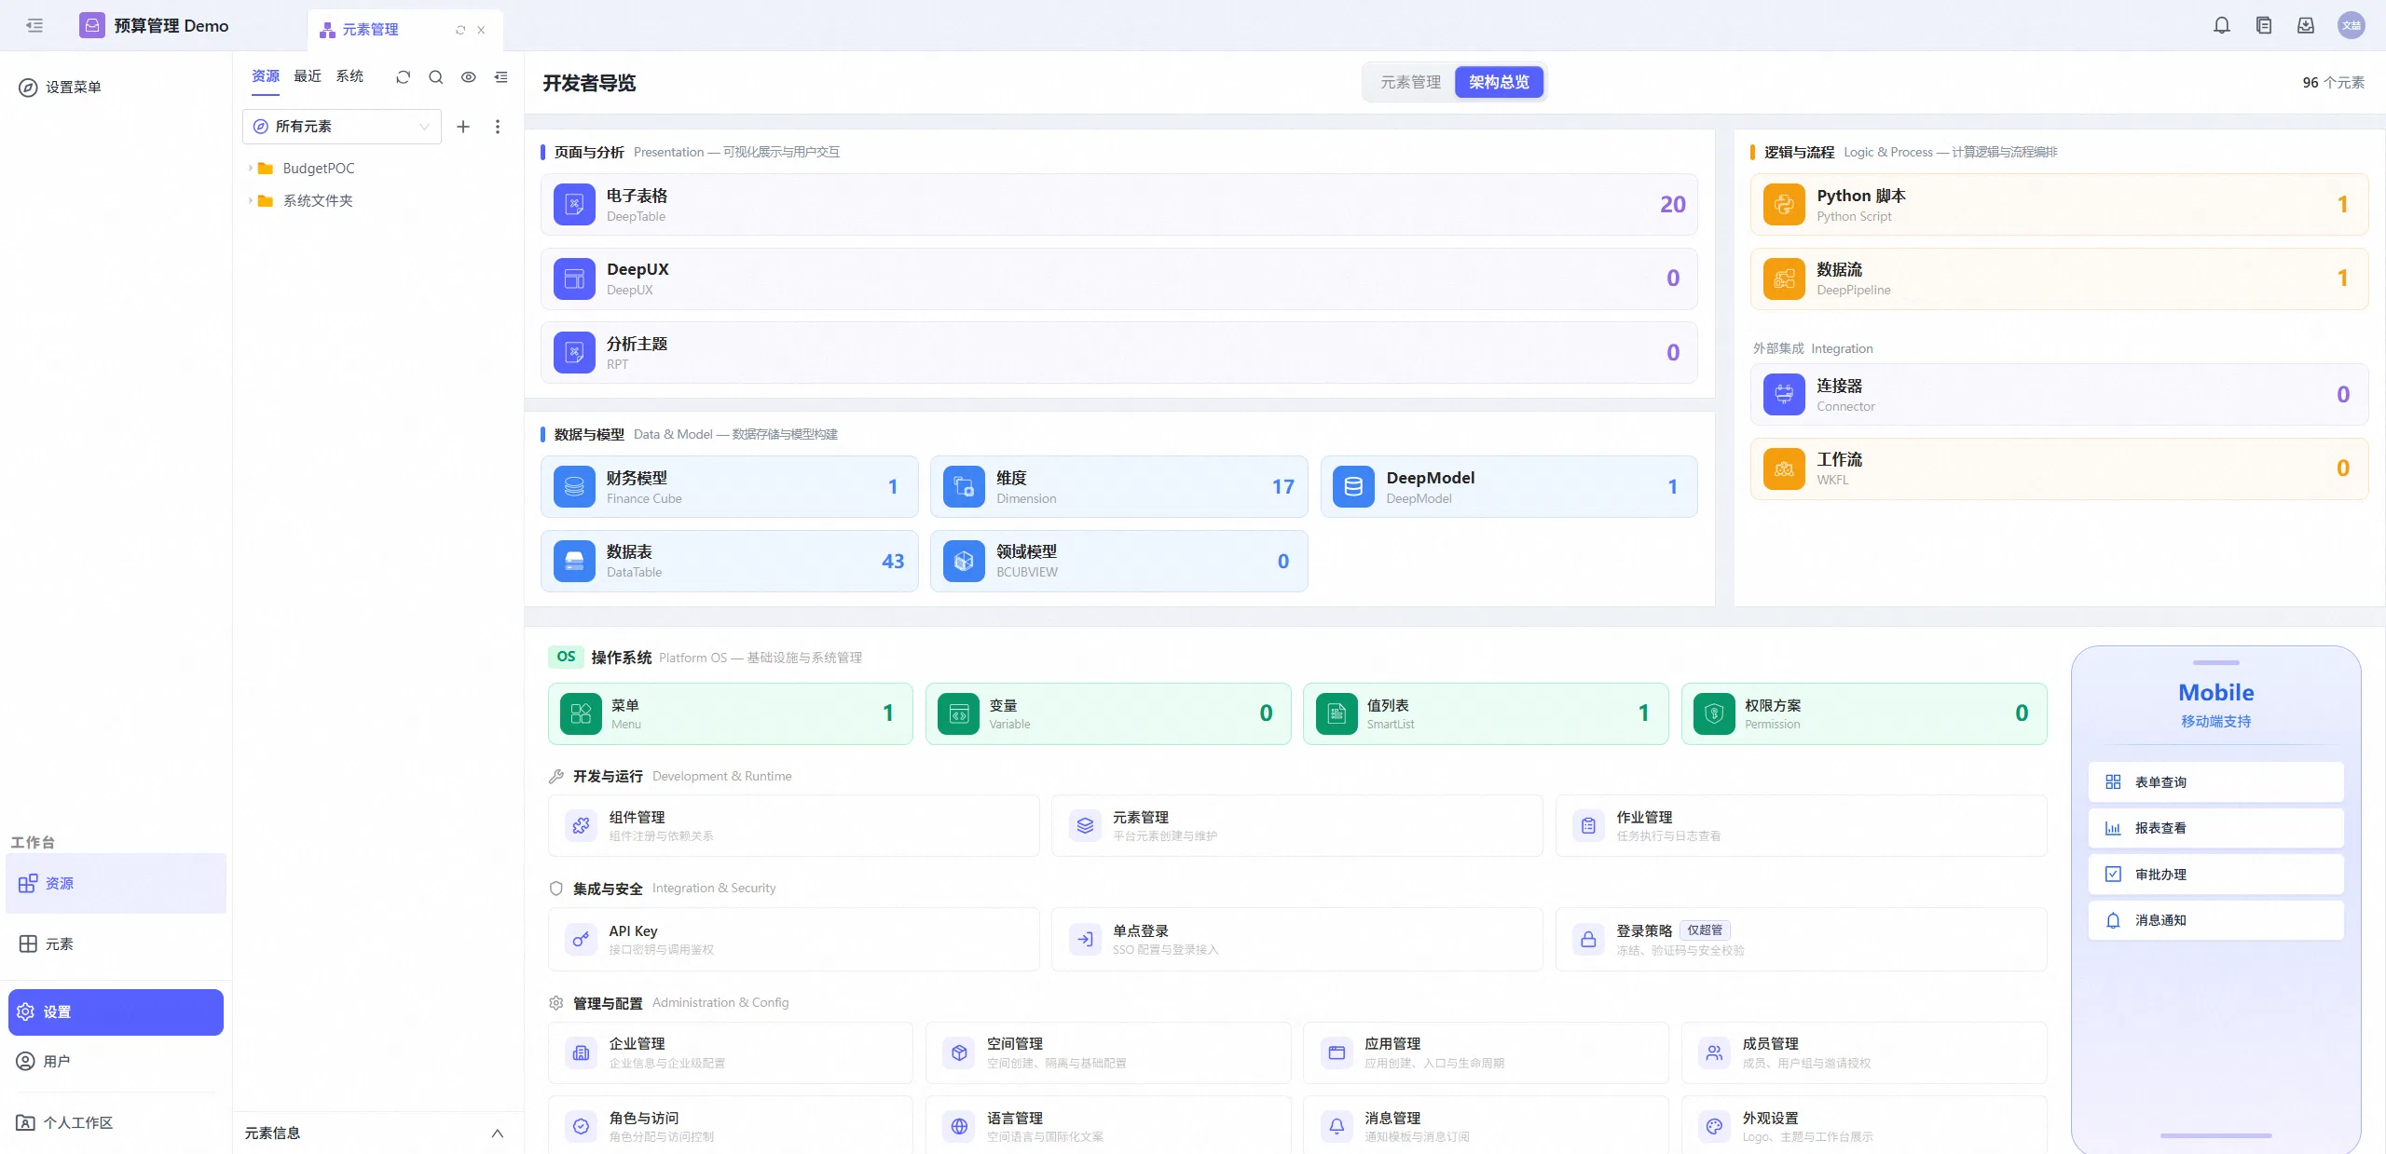
Task: Open the 维度 Dimension card
Action: pos(1118,487)
